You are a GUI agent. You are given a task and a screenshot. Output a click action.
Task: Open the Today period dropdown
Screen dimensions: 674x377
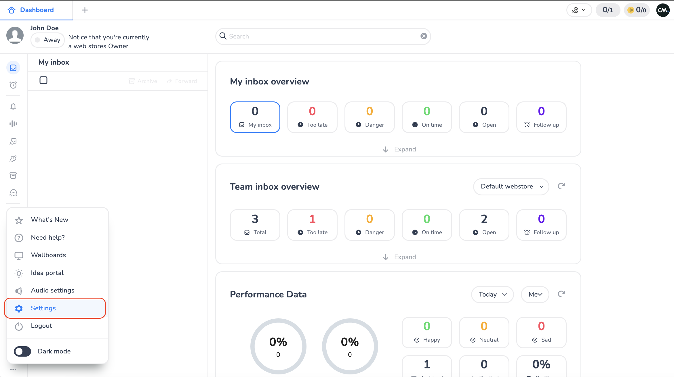[x=492, y=294]
